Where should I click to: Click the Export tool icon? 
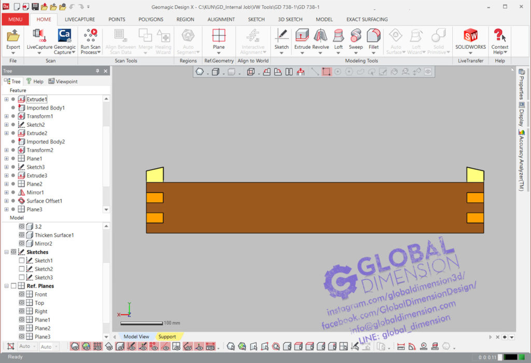click(x=13, y=35)
